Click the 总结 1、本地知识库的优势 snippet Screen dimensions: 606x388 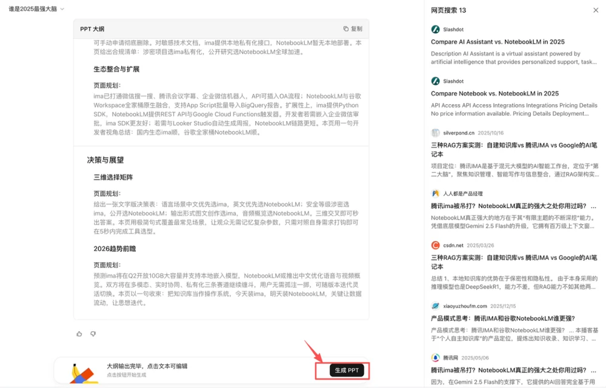(514, 283)
